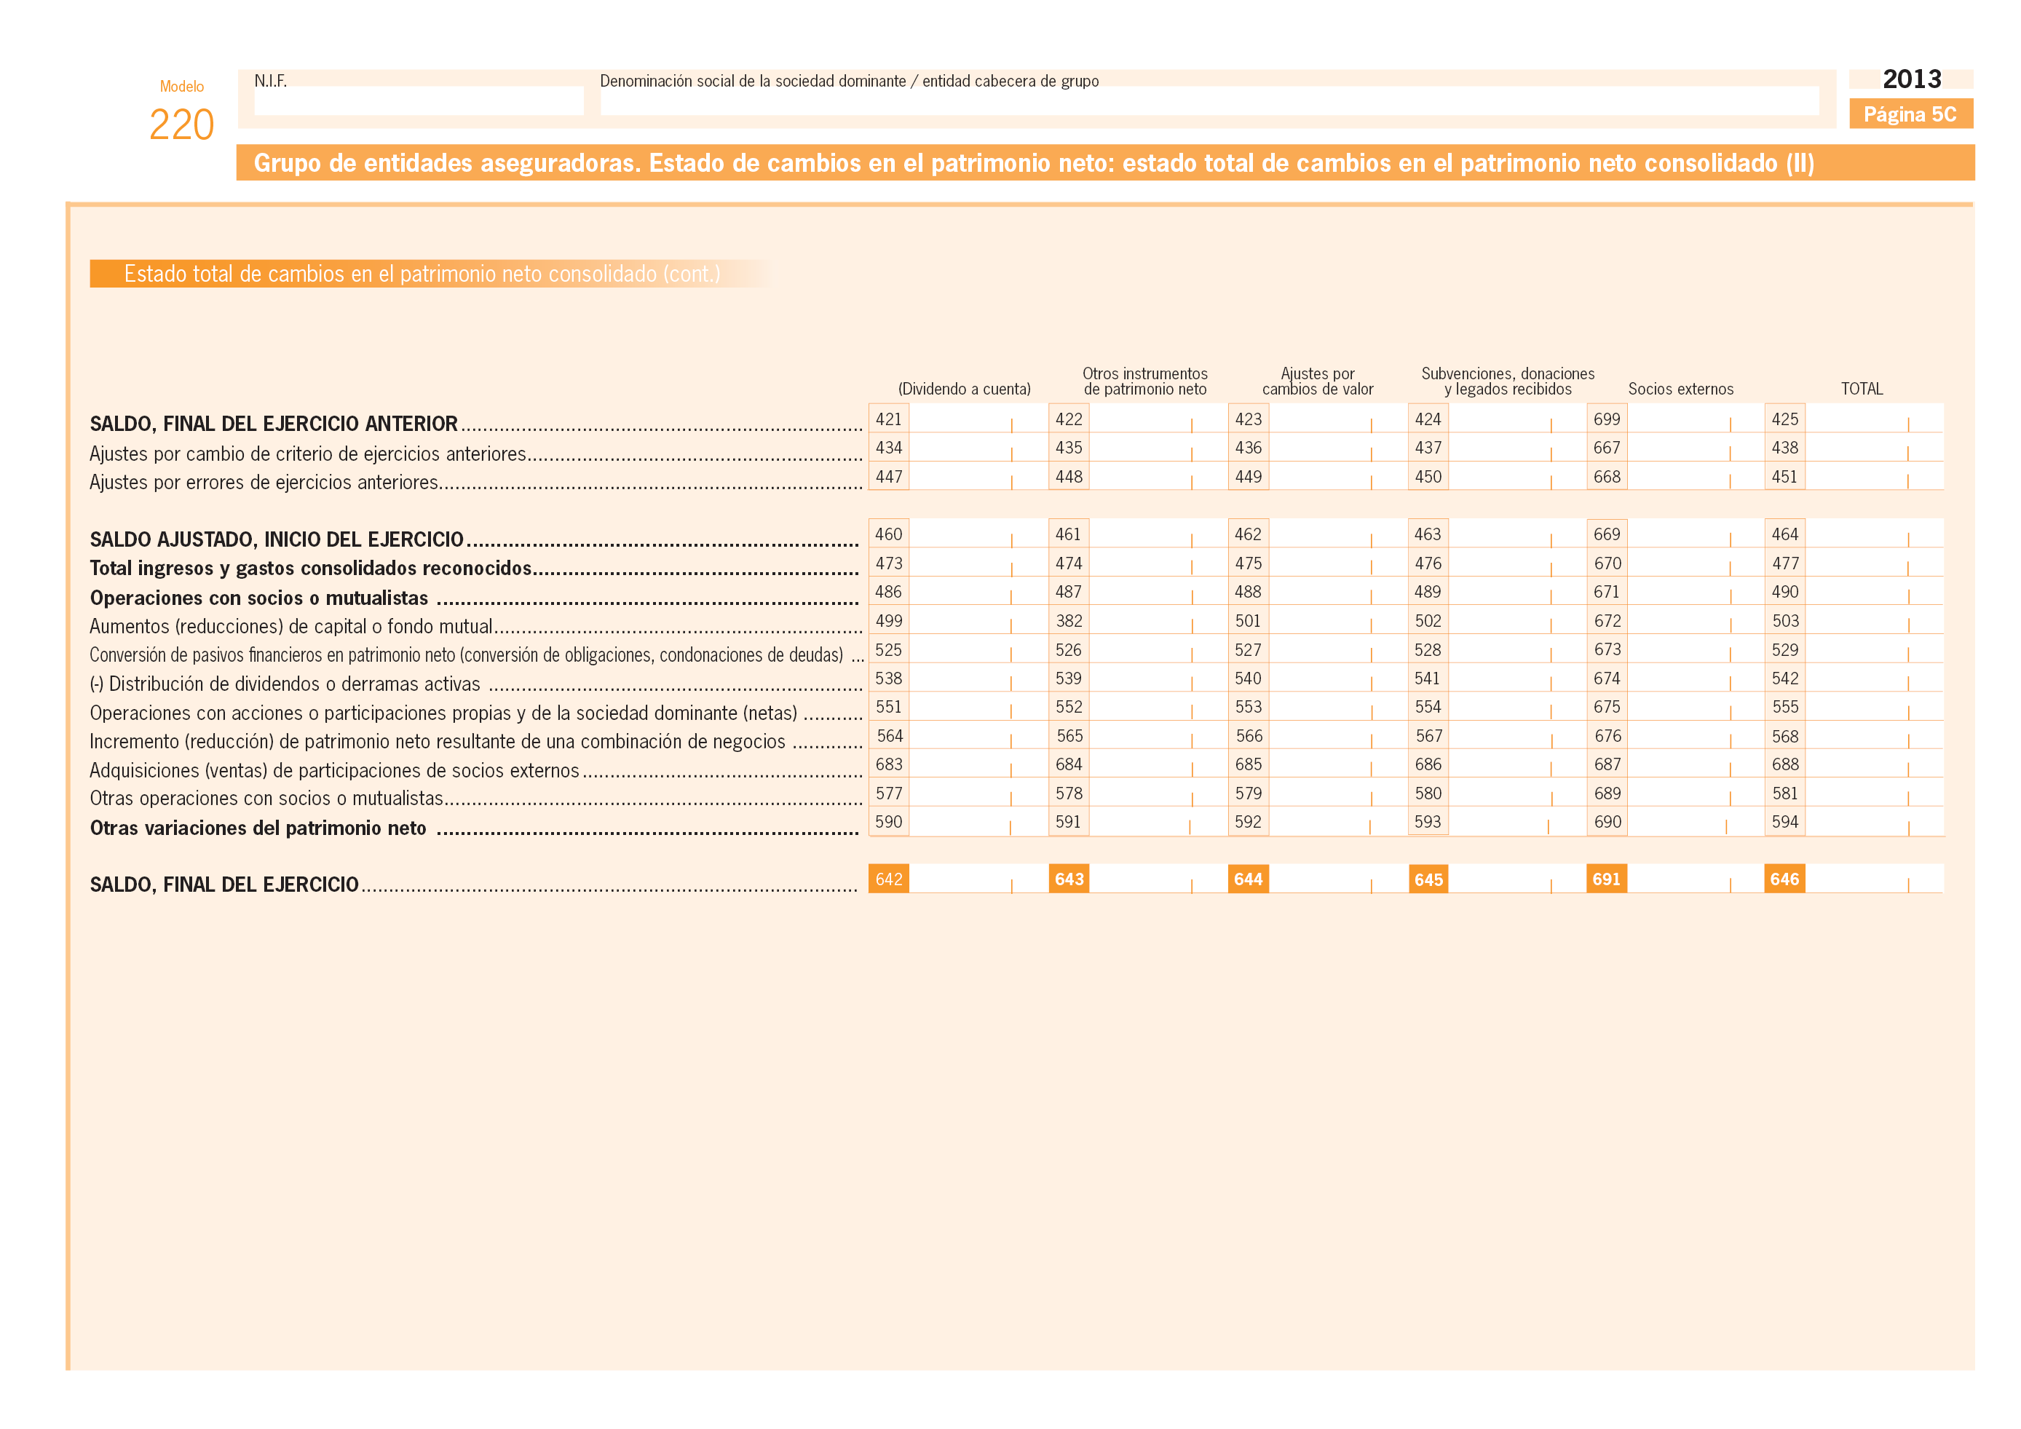
Task: Click 'SALDO AJUSTADO, INICIO DEL EJERCICIO' label
Action: point(277,539)
